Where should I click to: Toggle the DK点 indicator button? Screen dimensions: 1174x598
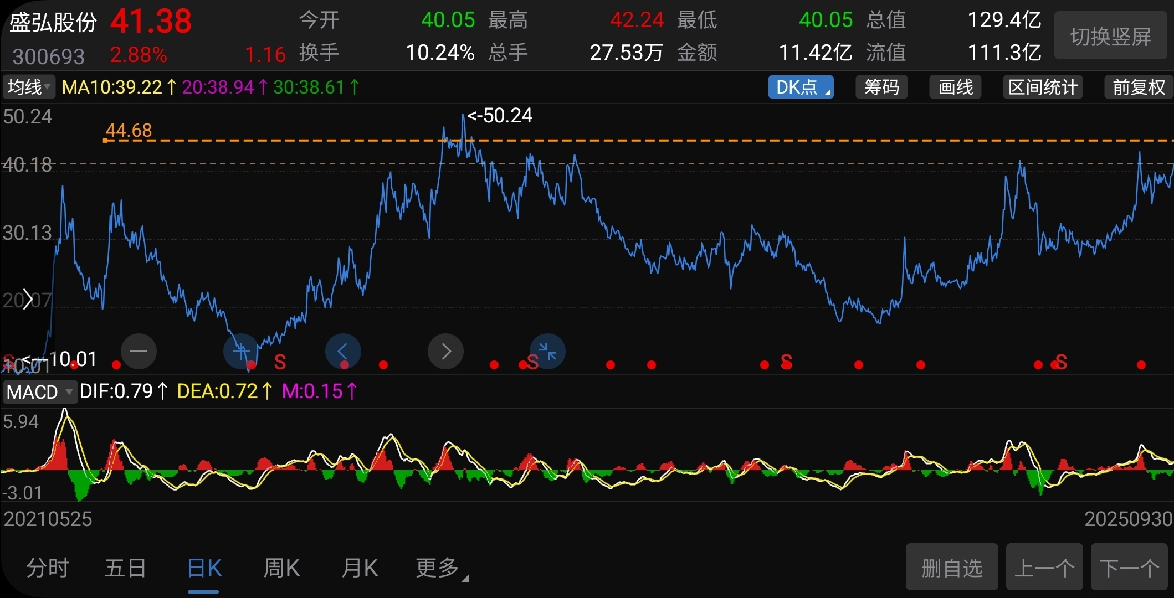pyautogui.click(x=801, y=87)
